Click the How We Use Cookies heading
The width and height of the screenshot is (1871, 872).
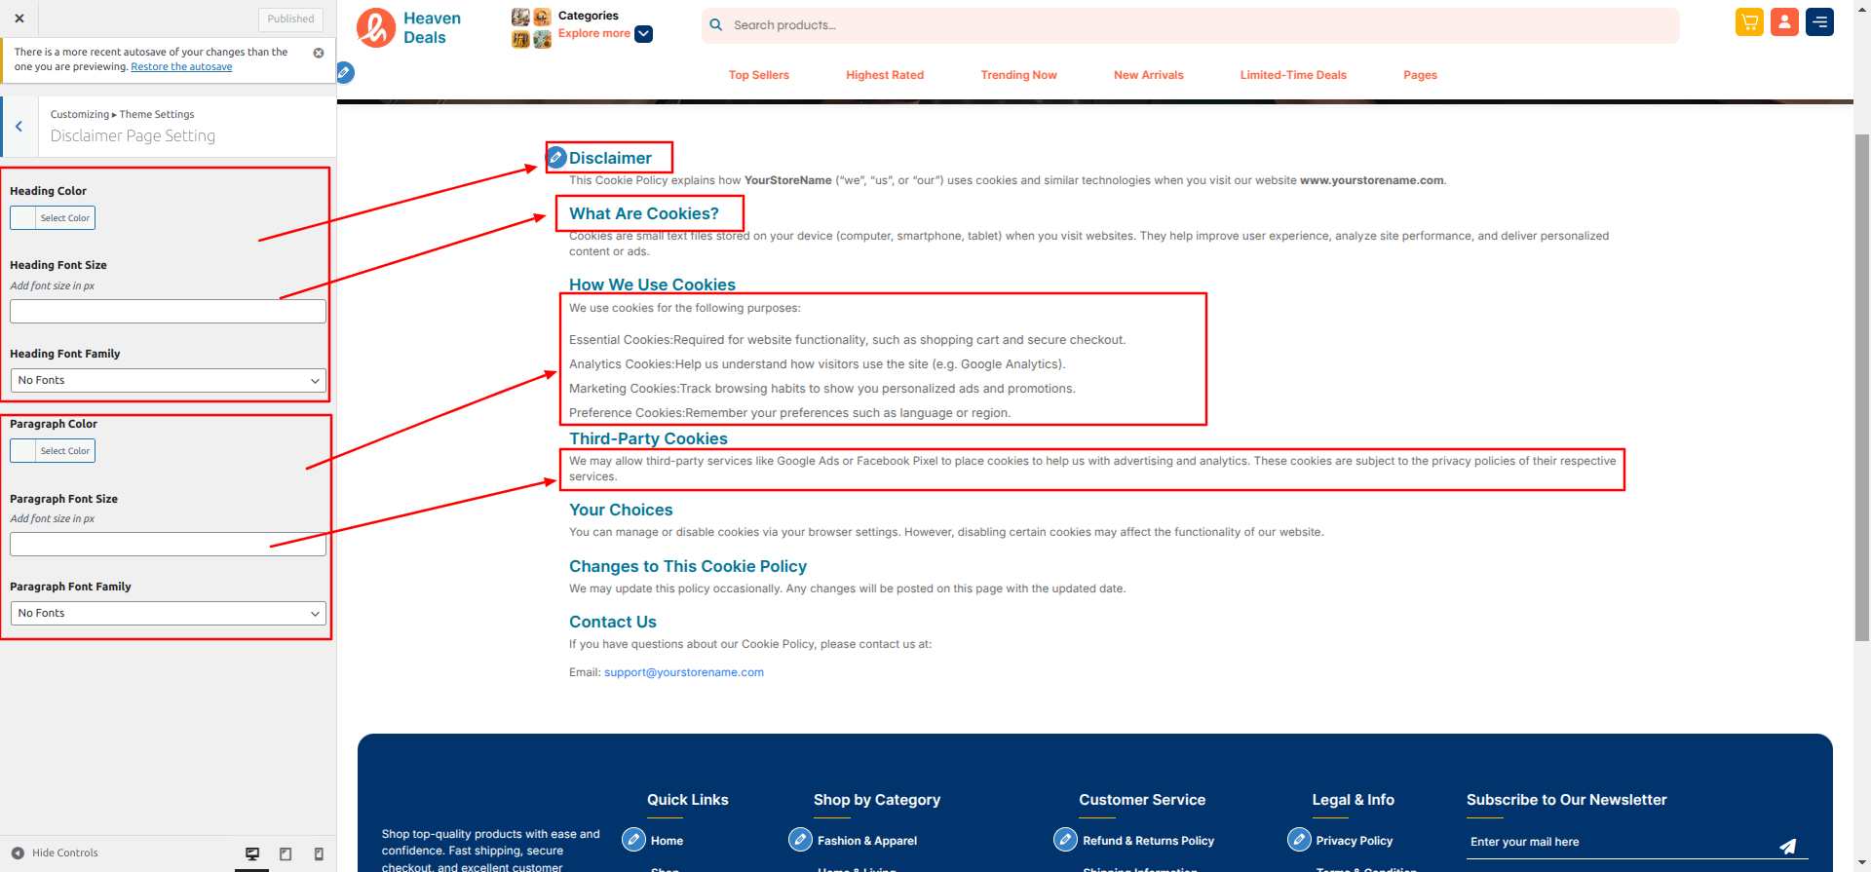coord(652,284)
